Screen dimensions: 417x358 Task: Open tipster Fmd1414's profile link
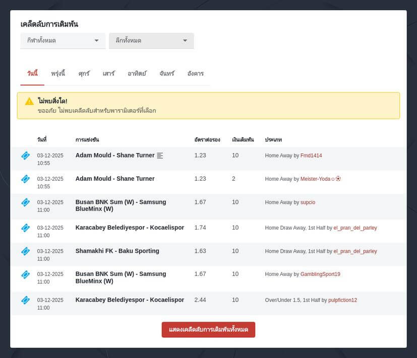pyautogui.click(x=311, y=156)
